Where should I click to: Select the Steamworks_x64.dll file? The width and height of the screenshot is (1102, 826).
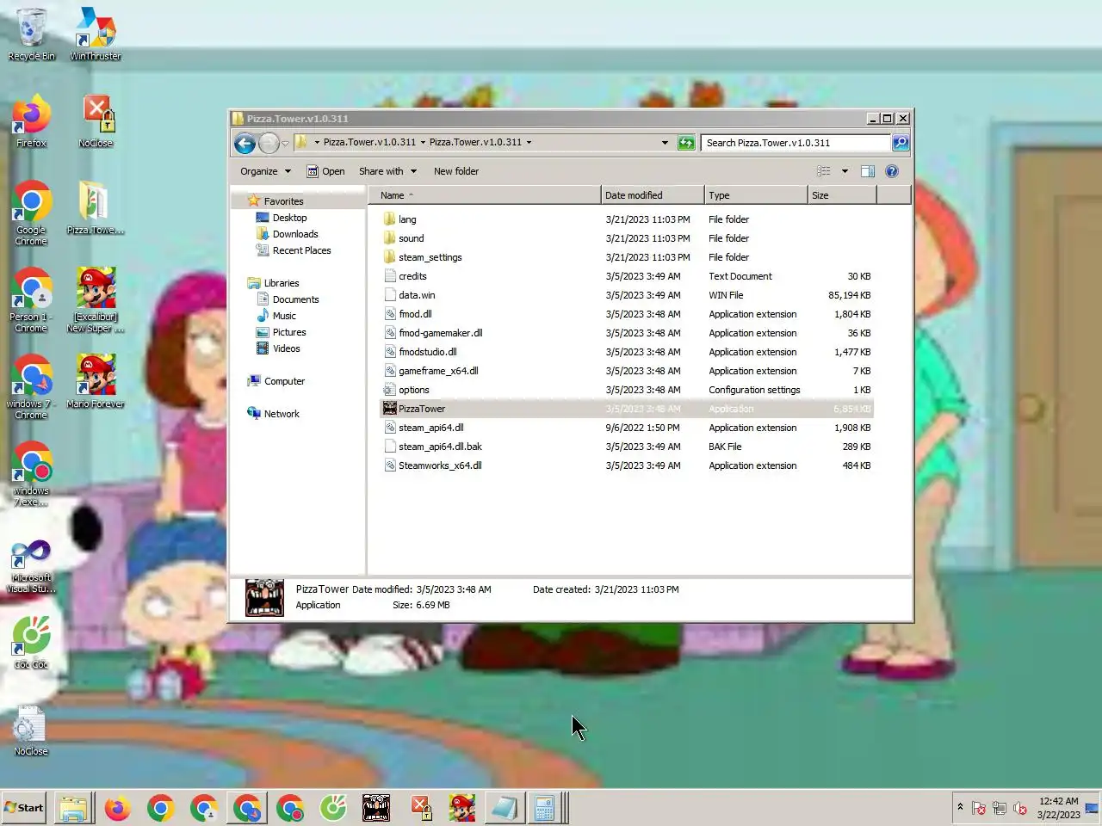pos(440,465)
